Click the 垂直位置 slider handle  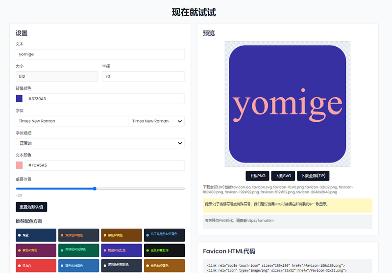point(95,189)
